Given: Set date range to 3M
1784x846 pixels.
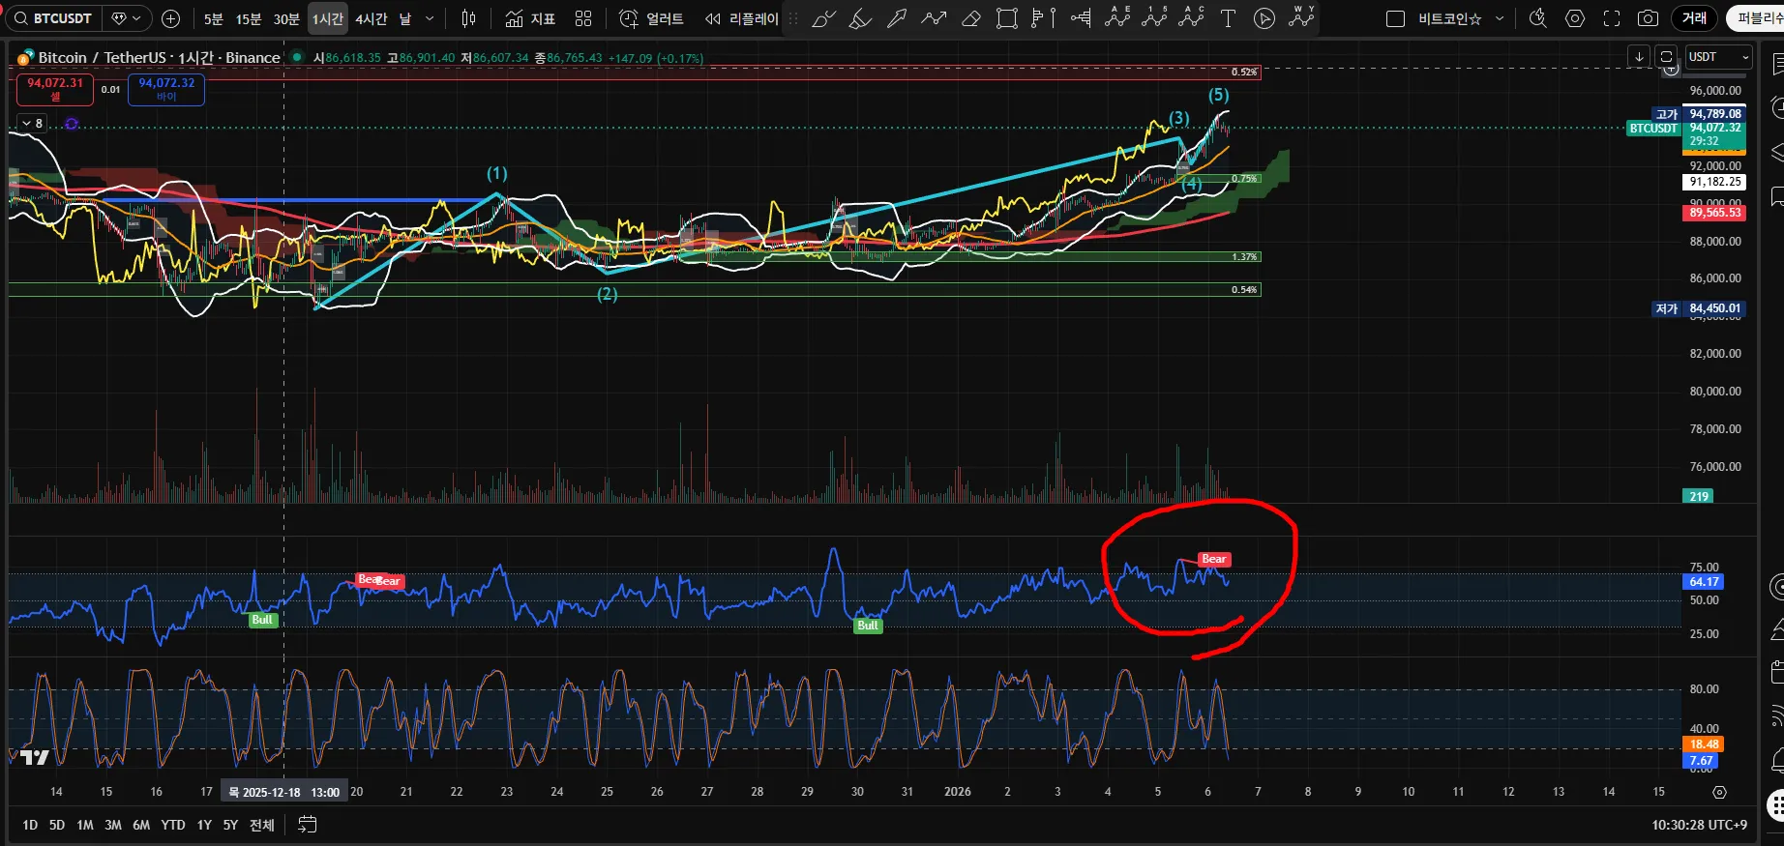Looking at the screenshot, I should [x=113, y=825].
